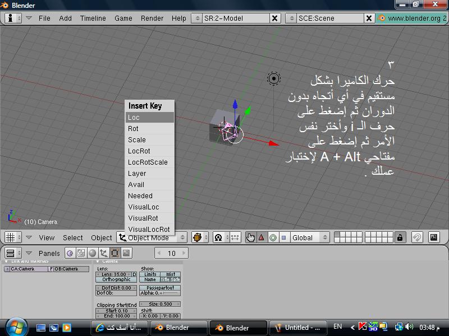The height and width of the screenshot is (336, 449).
Task: Click the Lens 35.00 value field
Action: [114, 274]
